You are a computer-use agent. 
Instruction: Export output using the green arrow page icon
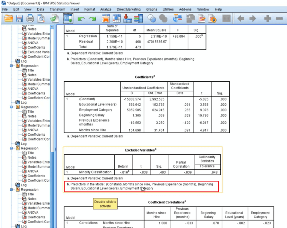[x=55, y=18]
